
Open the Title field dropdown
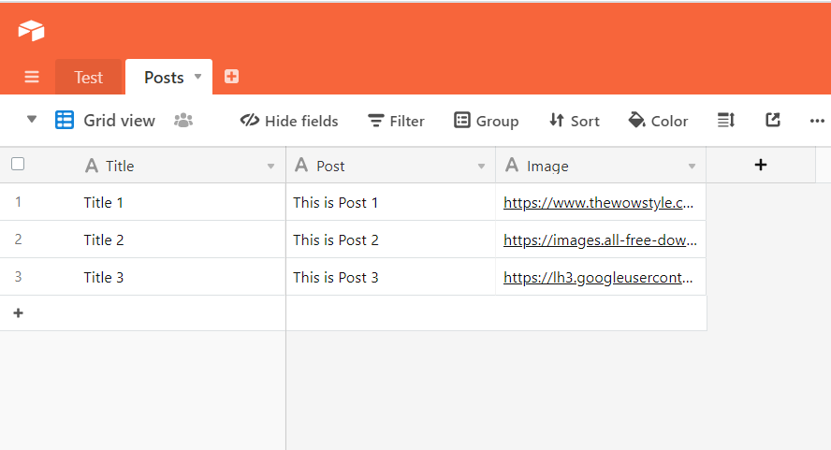point(270,167)
